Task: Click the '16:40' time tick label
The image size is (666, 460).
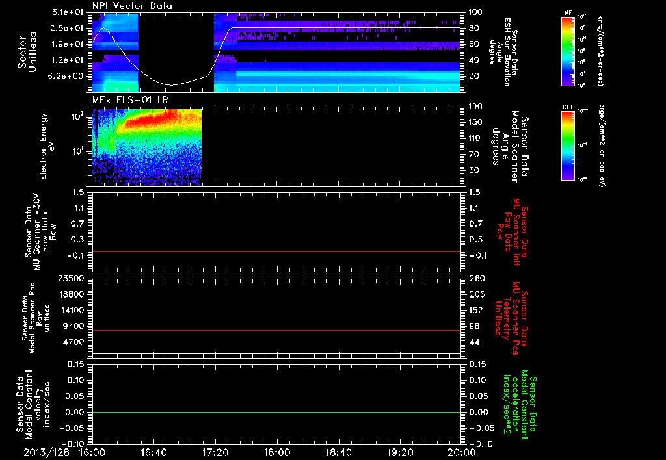Action: click(x=153, y=452)
